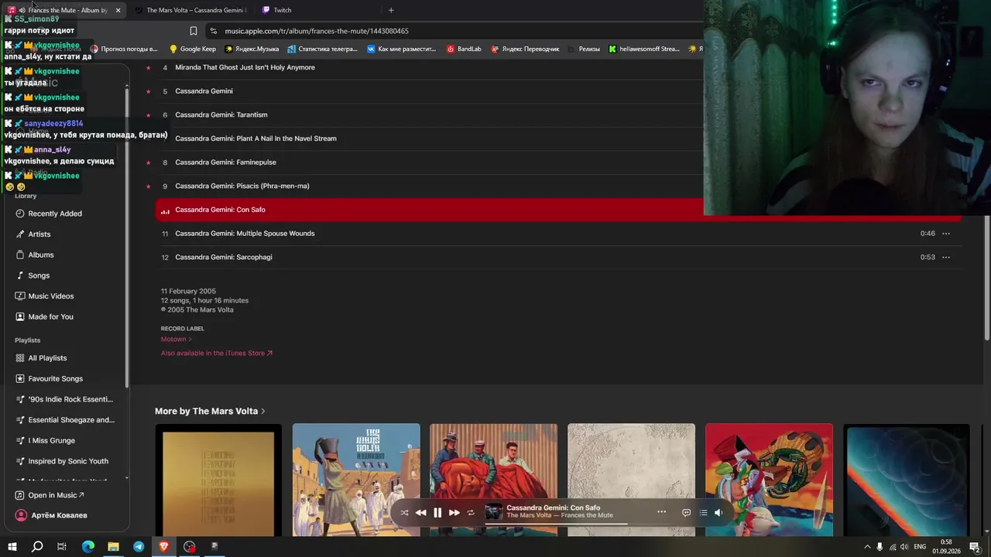Open Also available in the iTunes Store

[217, 353]
